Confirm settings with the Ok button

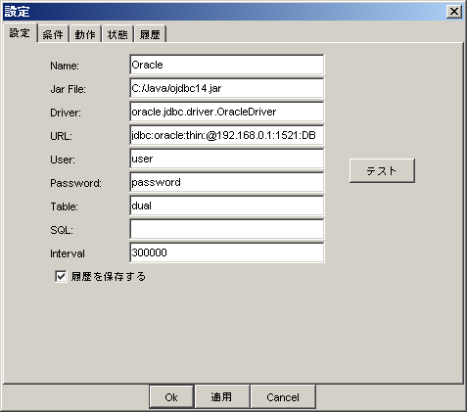[171, 397]
